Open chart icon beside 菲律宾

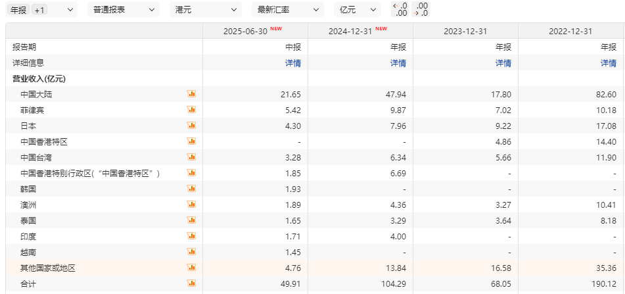tap(192, 110)
